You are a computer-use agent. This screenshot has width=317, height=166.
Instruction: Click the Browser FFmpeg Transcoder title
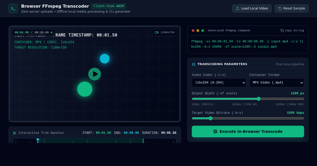(55, 6)
